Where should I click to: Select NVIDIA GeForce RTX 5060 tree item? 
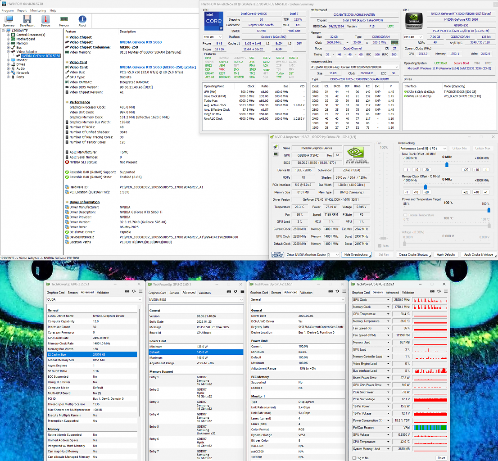point(41,56)
